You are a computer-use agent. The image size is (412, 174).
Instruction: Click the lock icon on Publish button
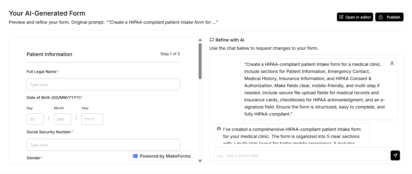(381, 17)
